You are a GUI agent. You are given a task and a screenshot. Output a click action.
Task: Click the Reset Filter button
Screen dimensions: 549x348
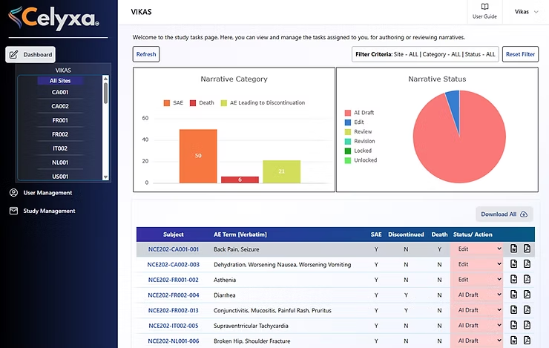[x=520, y=54]
